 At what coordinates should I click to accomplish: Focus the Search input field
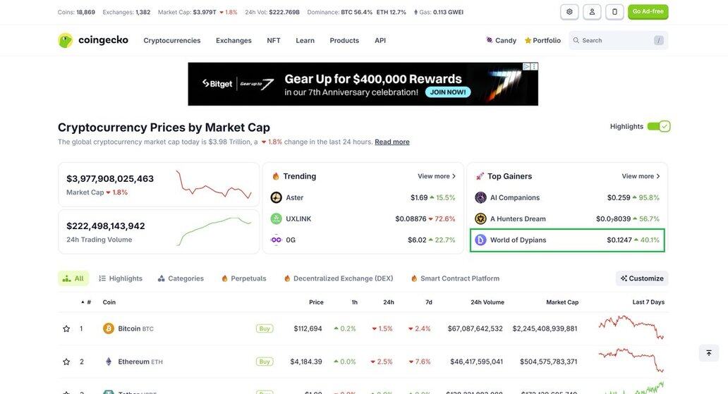click(x=618, y=40)
